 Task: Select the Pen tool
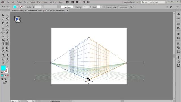click(x=3, y=23)
